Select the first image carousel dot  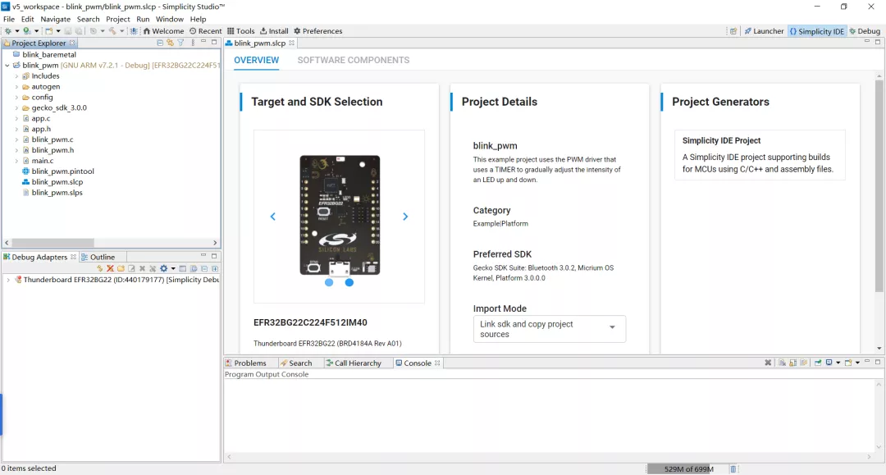329,282
